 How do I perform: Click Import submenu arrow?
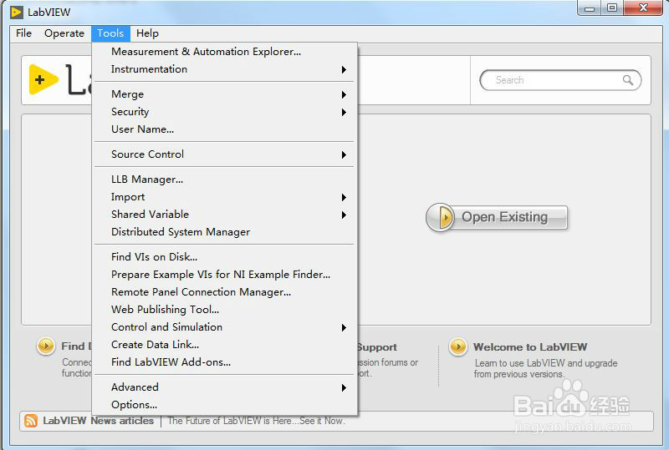tap(344, 197)
